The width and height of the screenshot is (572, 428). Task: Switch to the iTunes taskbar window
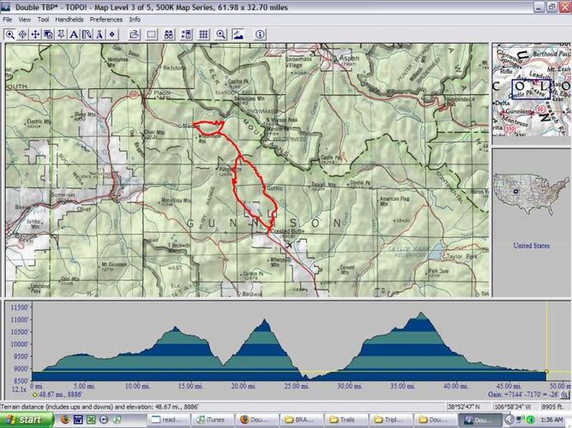[x=213, y=420]
